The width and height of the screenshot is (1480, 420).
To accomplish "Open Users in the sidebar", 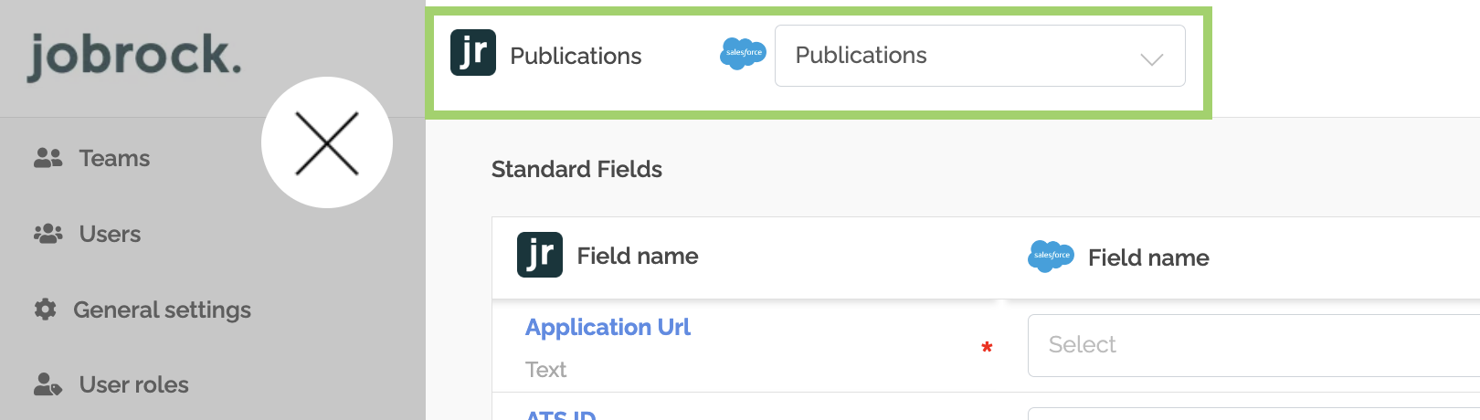I will [110, 234].
